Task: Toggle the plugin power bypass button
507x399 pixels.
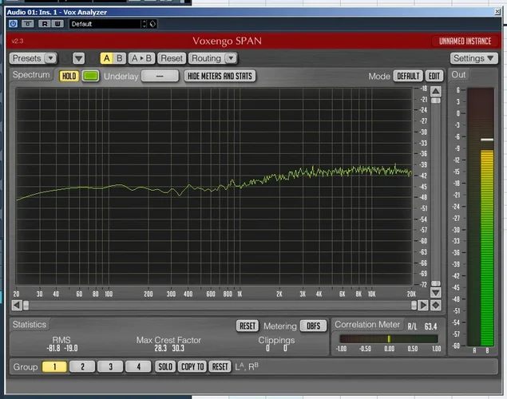Action: (14, 24)
